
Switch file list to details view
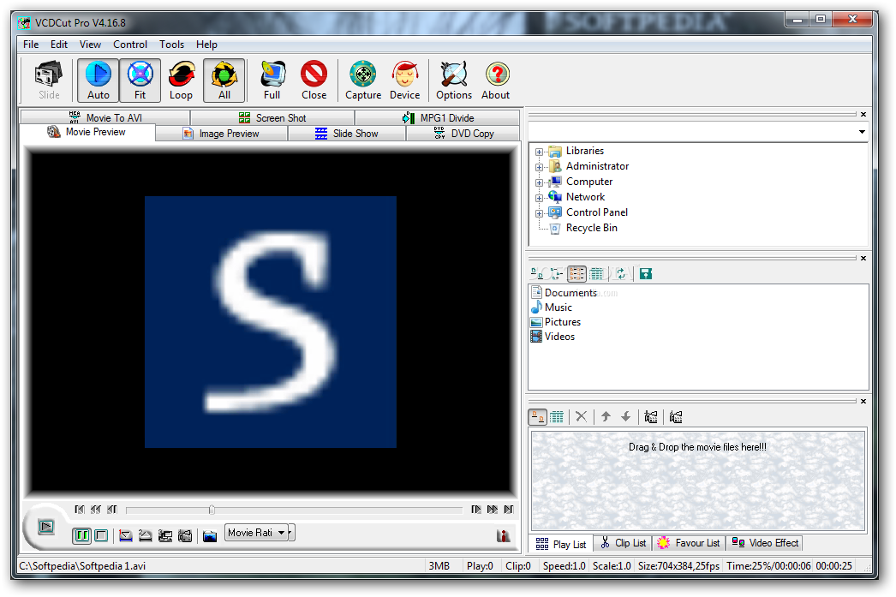pos(596,273)
